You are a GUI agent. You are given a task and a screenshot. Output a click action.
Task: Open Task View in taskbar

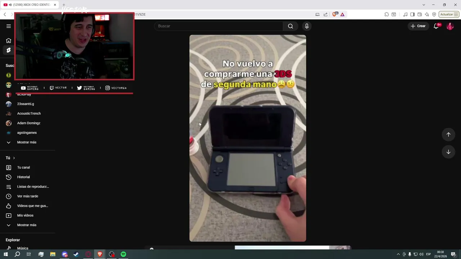click(29, 254)
